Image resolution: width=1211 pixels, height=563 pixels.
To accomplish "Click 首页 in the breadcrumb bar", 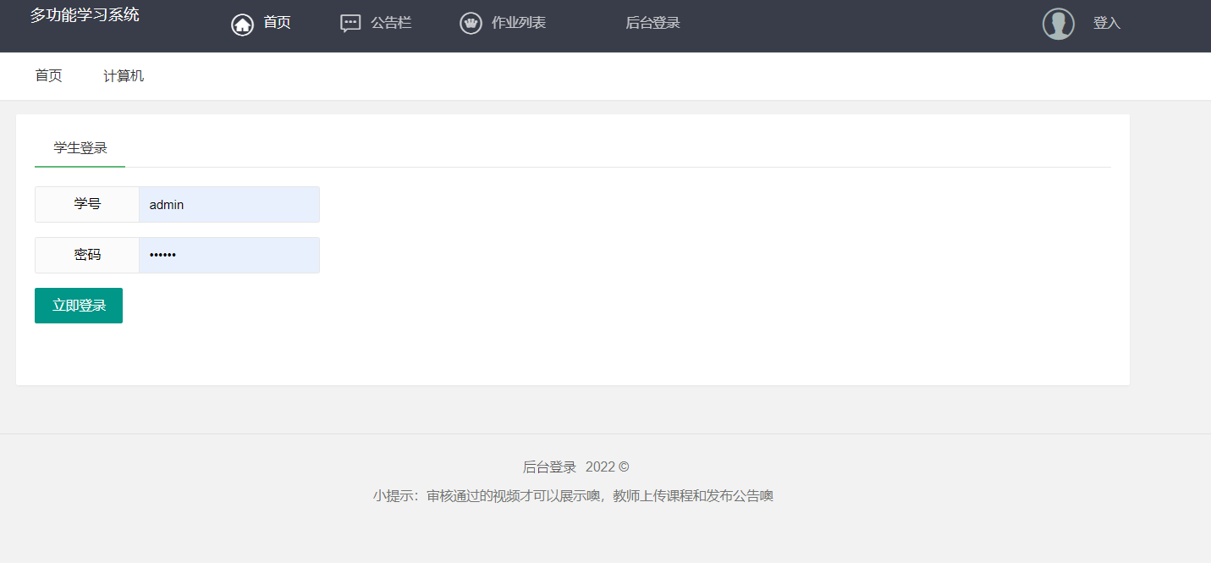I will 47,75.
